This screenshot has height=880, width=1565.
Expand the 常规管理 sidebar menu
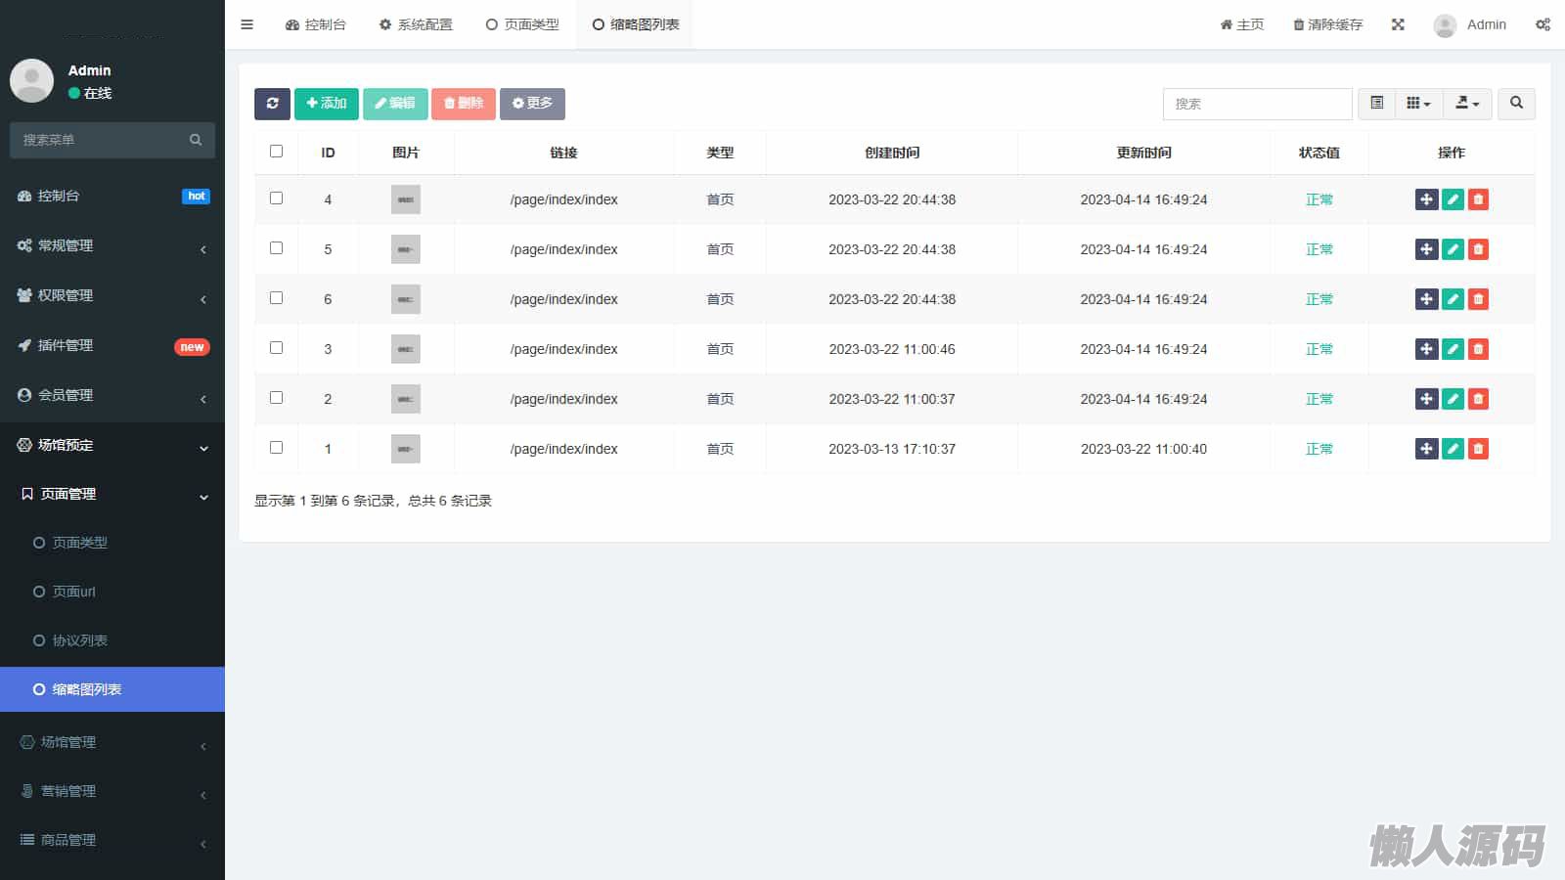(112, 245)
